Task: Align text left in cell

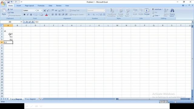Action: [53, 15]
